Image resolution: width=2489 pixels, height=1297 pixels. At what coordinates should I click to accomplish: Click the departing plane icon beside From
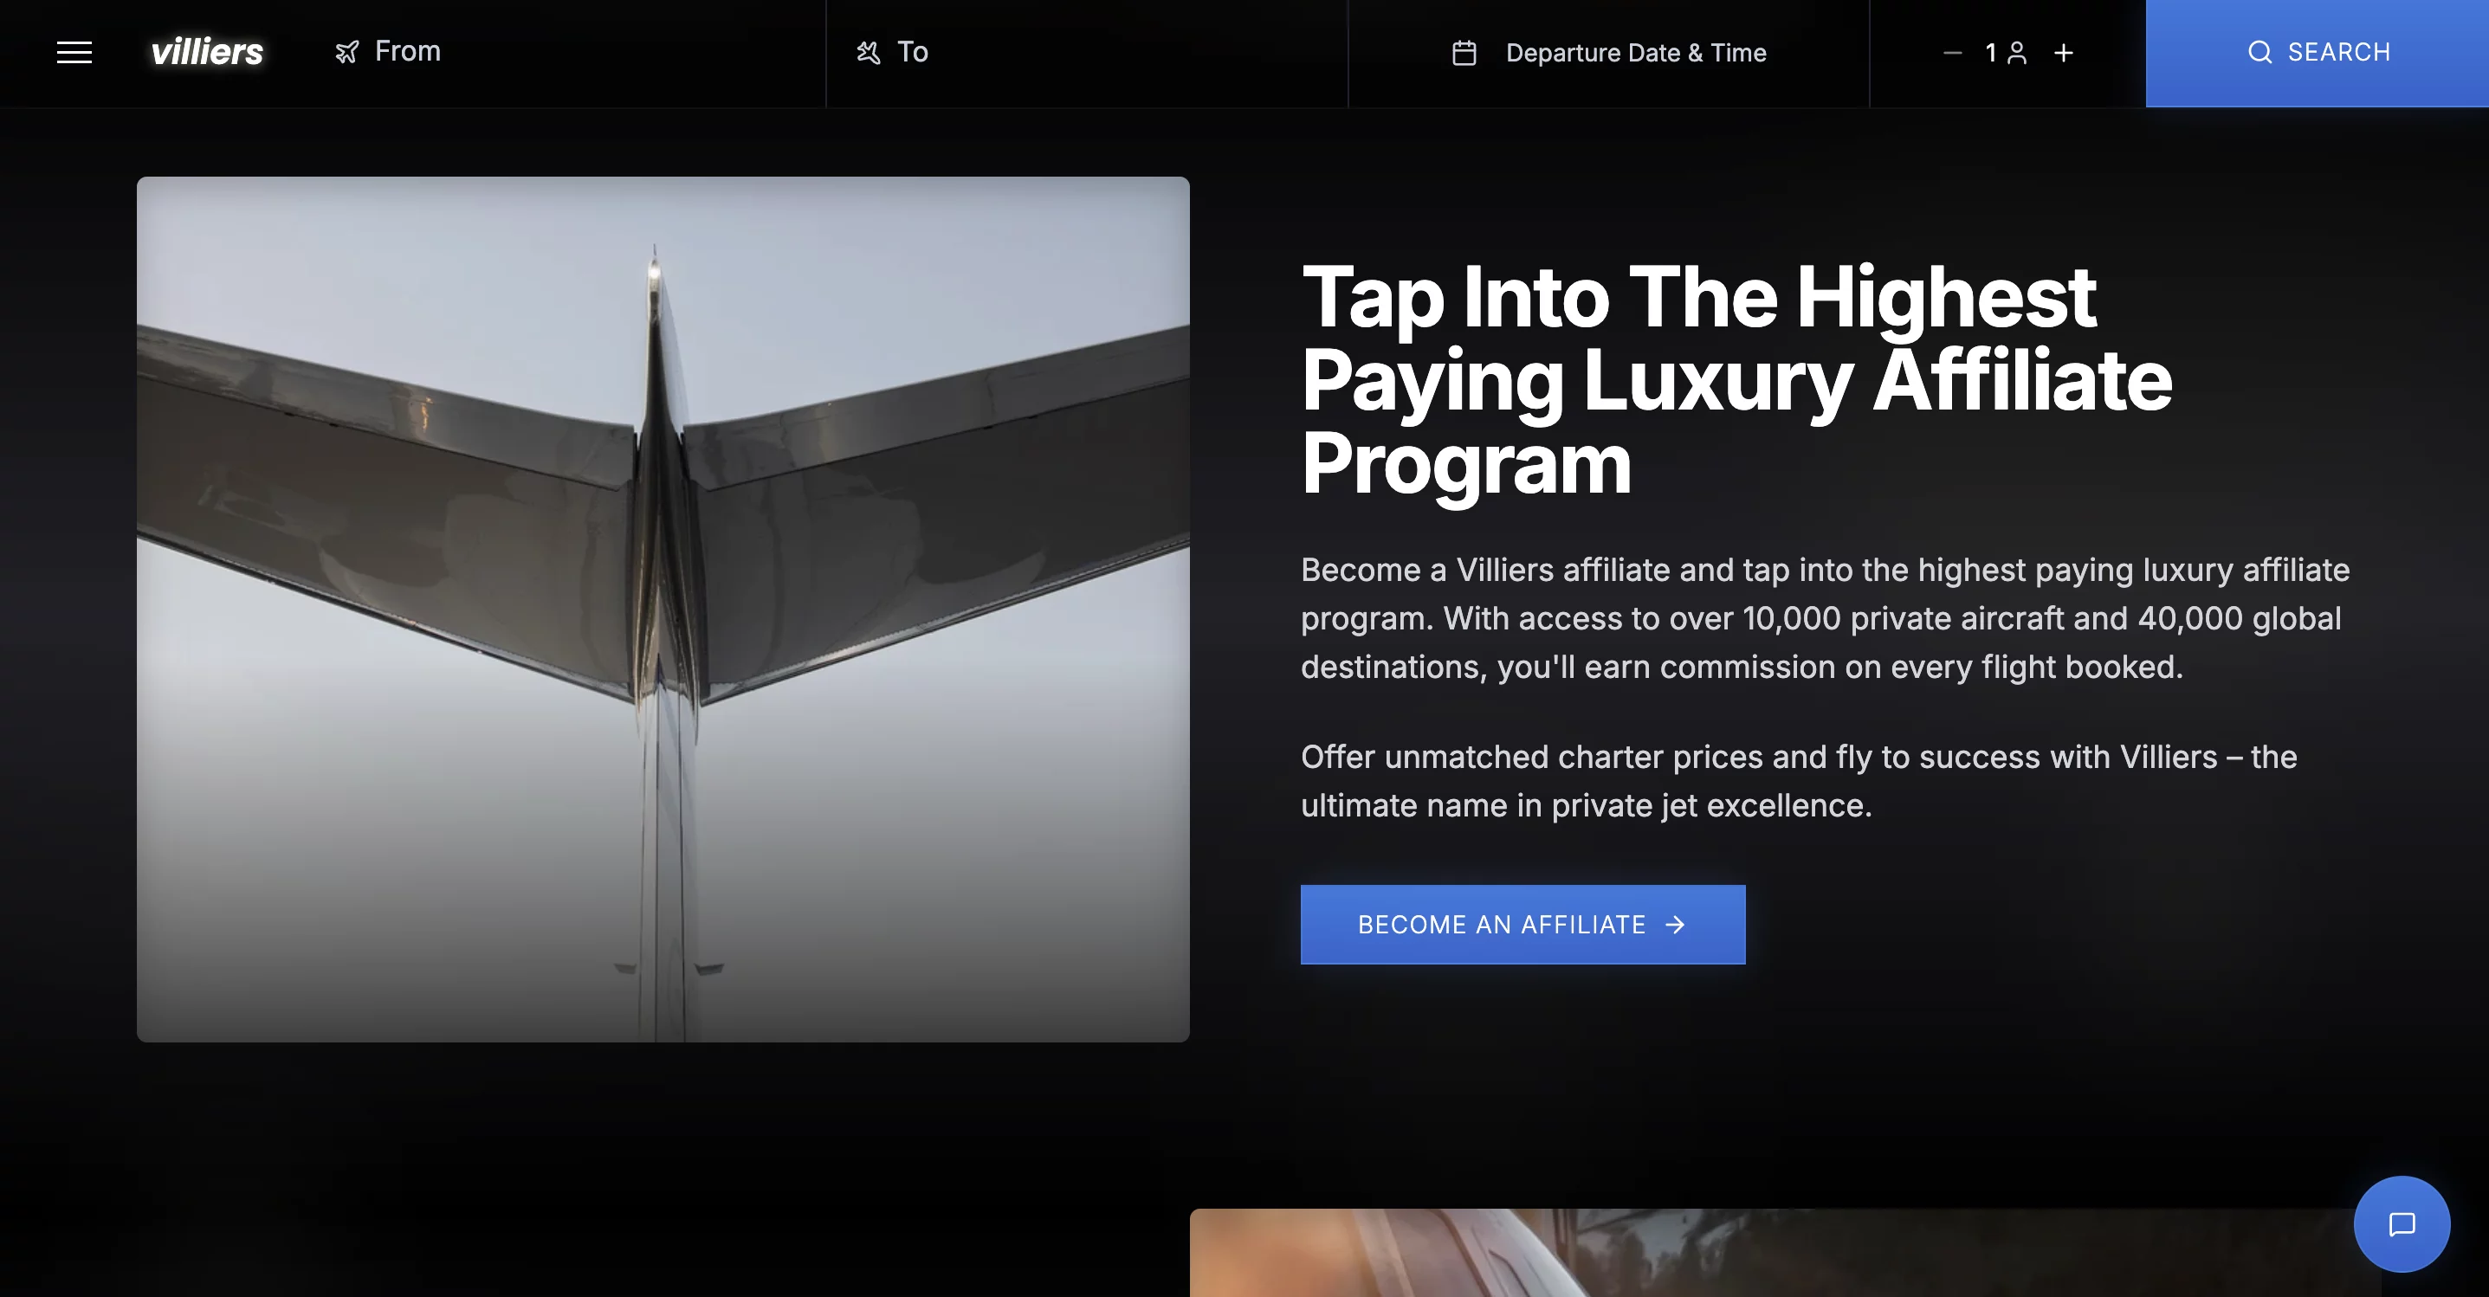[347, 52]
